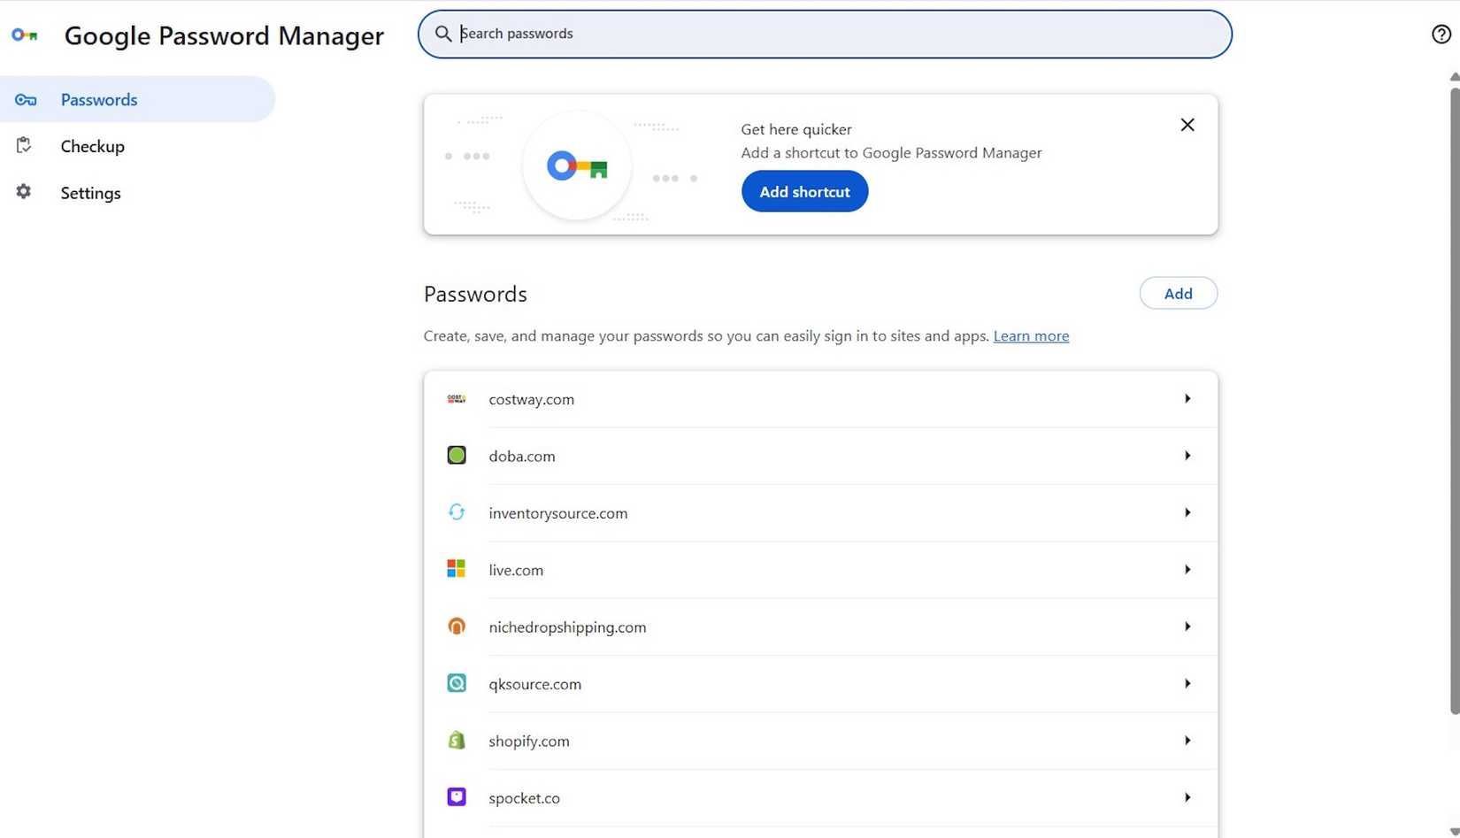Expand the nichedropshipping.com entry chevron
The image size is (1460, 838).
click(x=1187, y=626)
